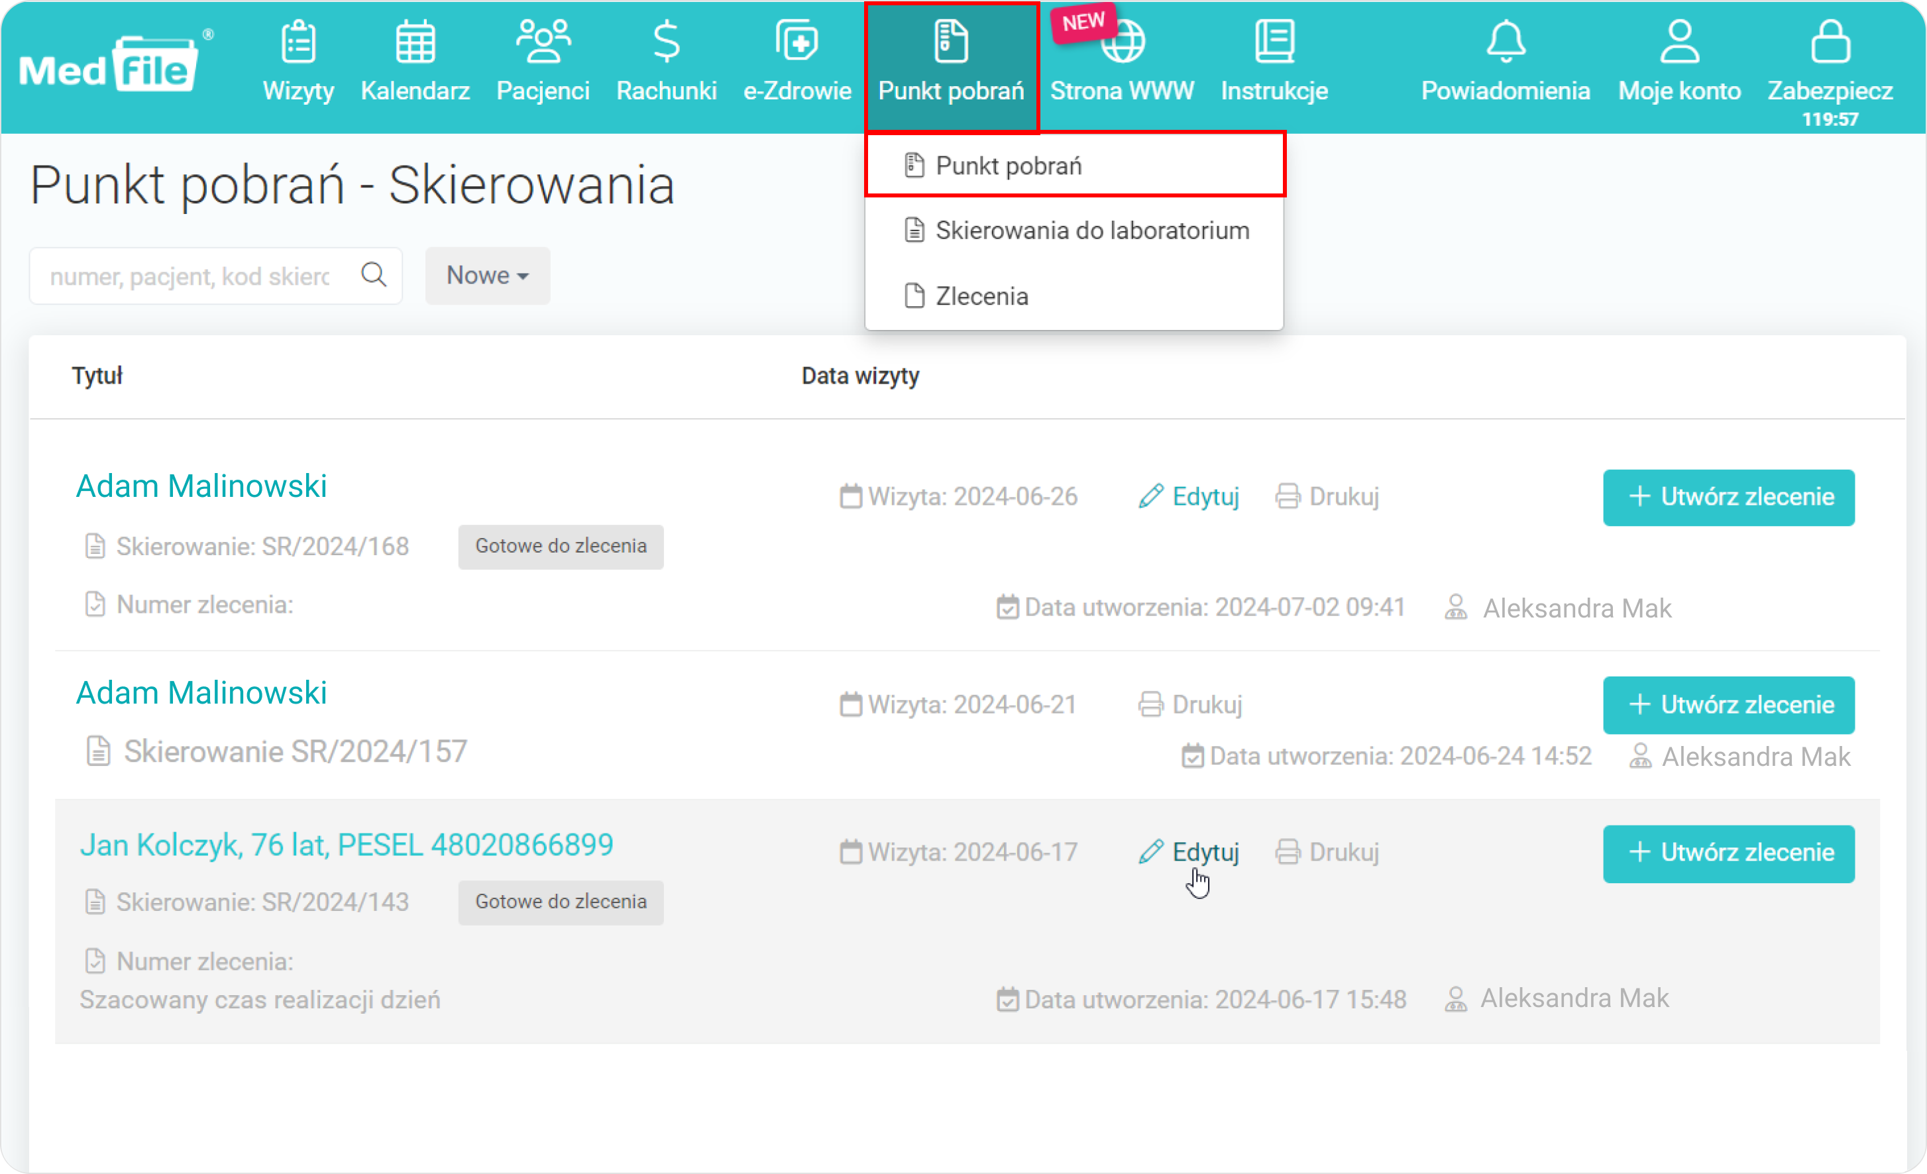The image size is (1927, 1174).
Task: Open Jan Kolczyk patient link
Action: coord(347,845)
